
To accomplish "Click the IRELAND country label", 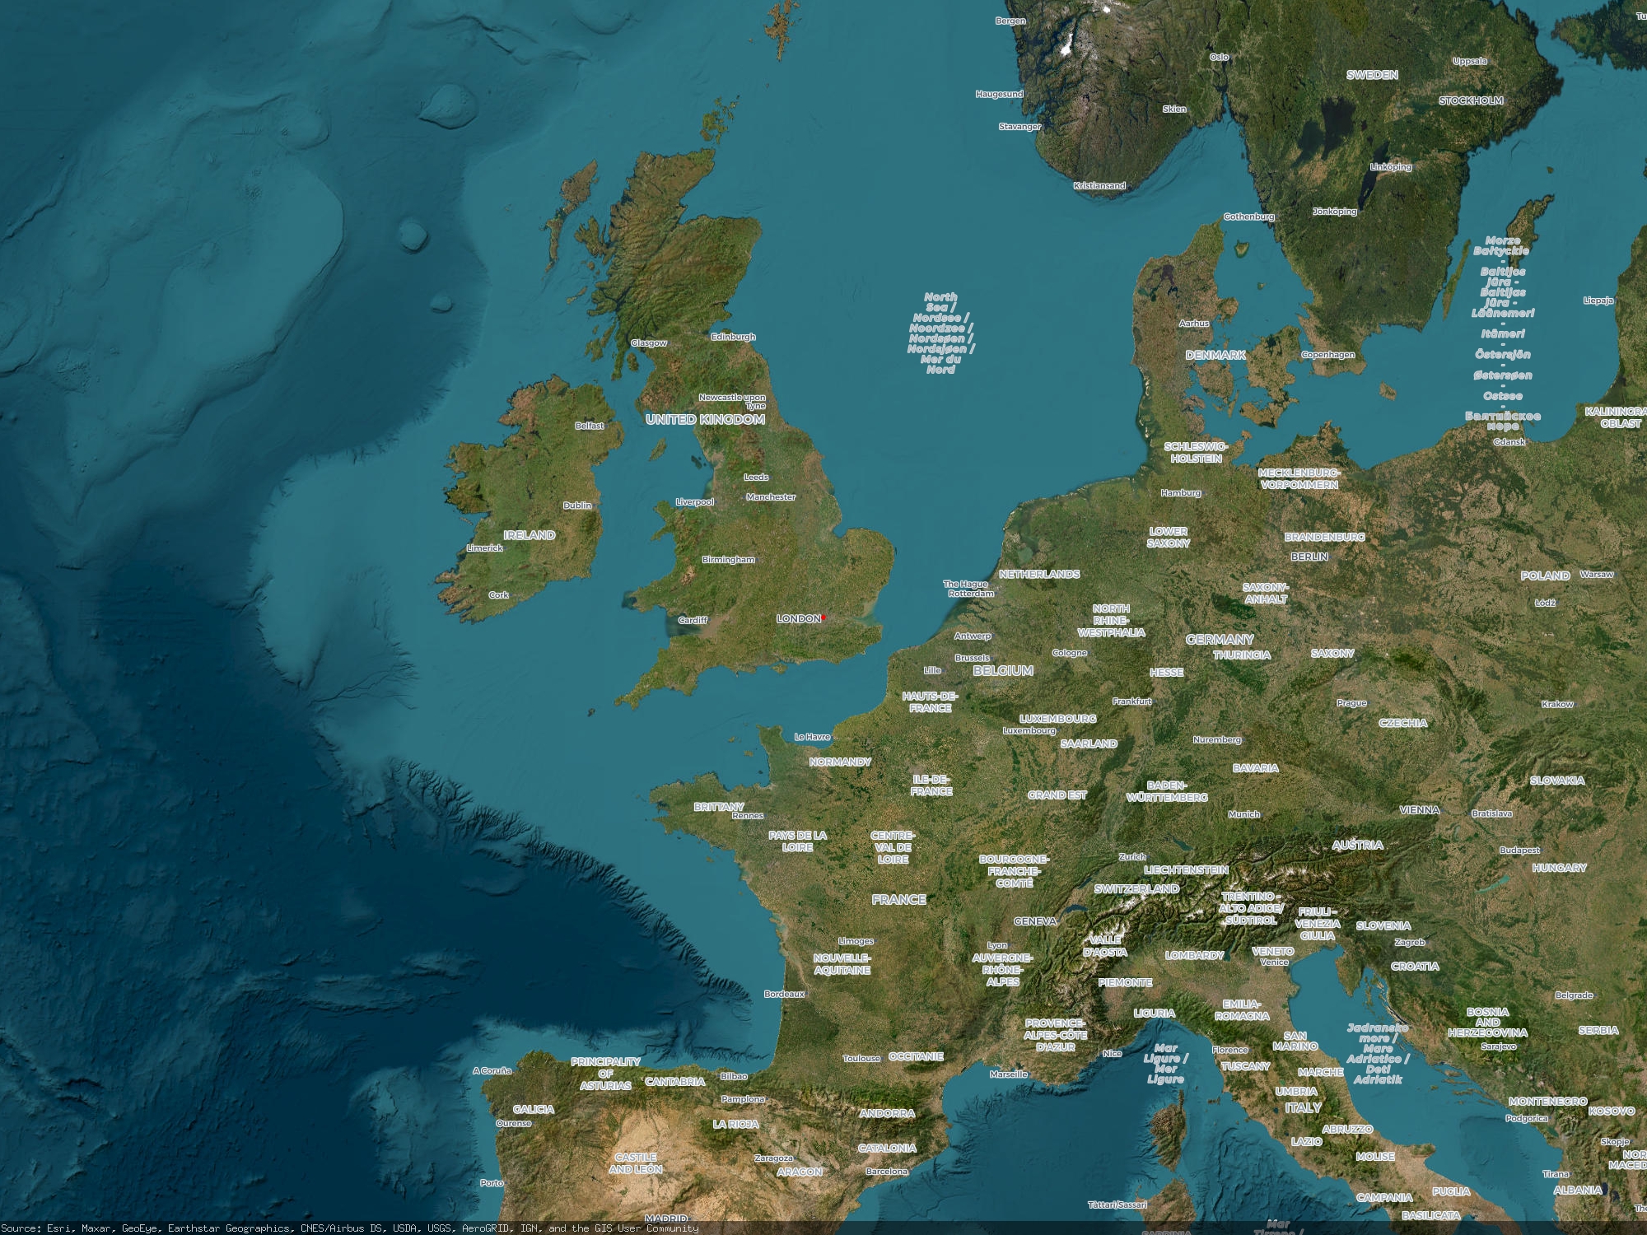I will [529, 535].
